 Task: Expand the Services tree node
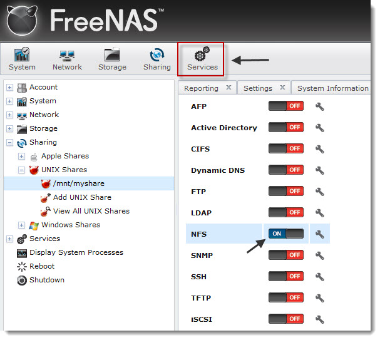point(9,239)
